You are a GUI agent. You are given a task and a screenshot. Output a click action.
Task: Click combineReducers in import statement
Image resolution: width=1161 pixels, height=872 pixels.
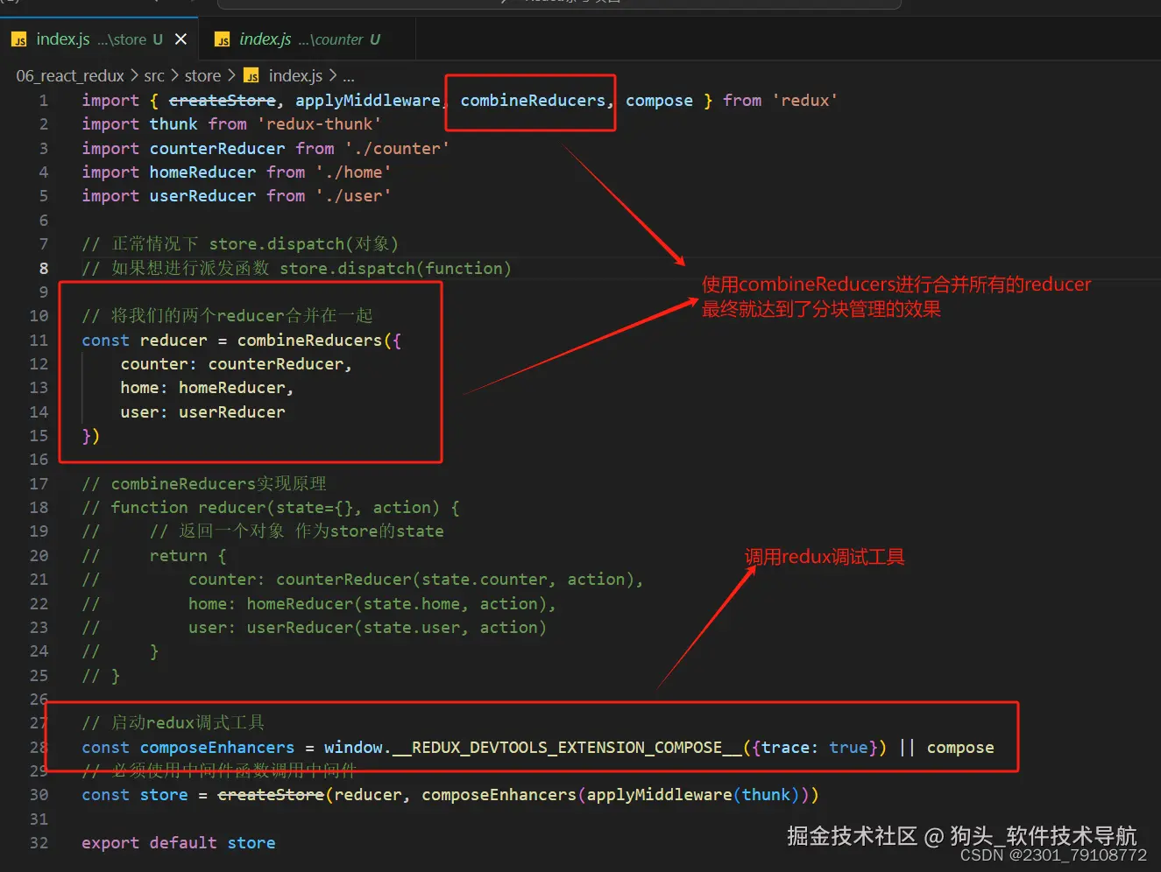click(533, 101)
